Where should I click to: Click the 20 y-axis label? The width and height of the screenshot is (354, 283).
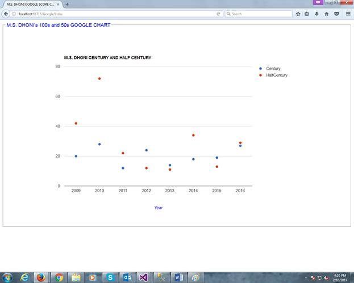pyautogui.click(x=58, y=156)
